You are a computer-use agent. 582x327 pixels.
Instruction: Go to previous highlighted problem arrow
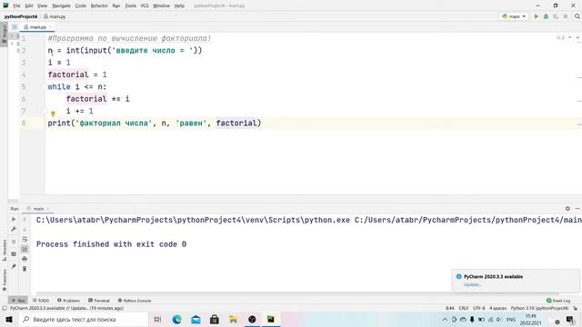pos(570,38)
